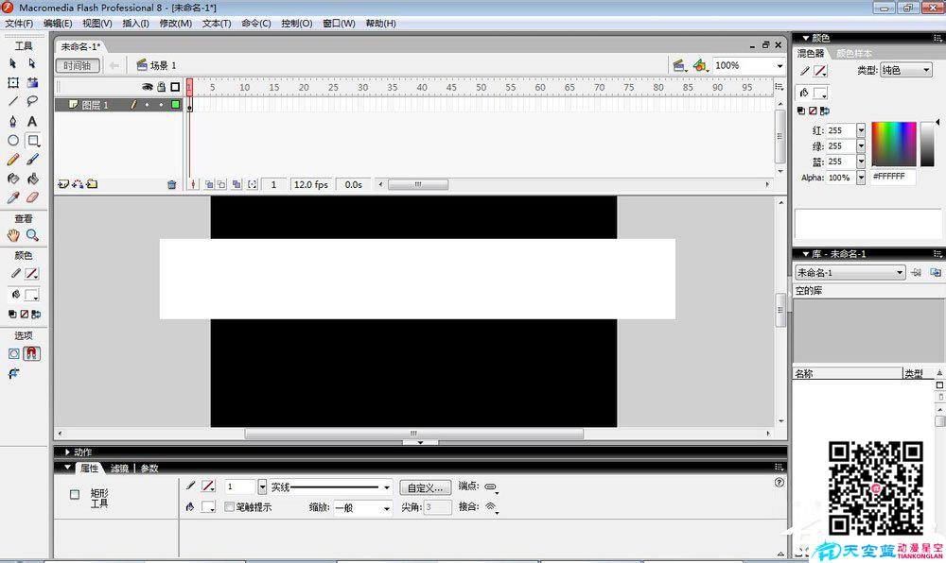The width and height of the screenshot is (946, 563).
Task: Click frame 50 on timeline ruler
Action: (481, 87)
